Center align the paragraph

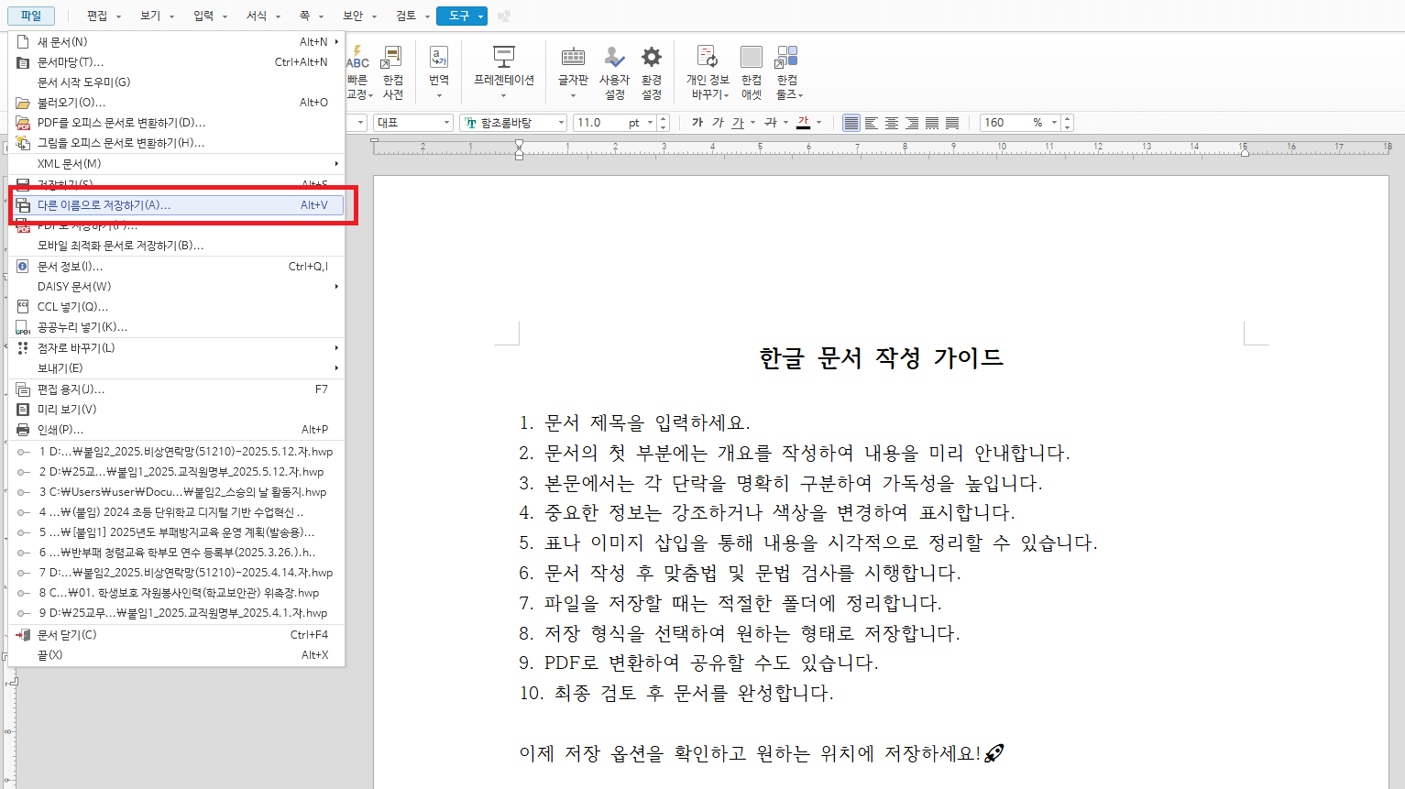(x=892, y=123)
